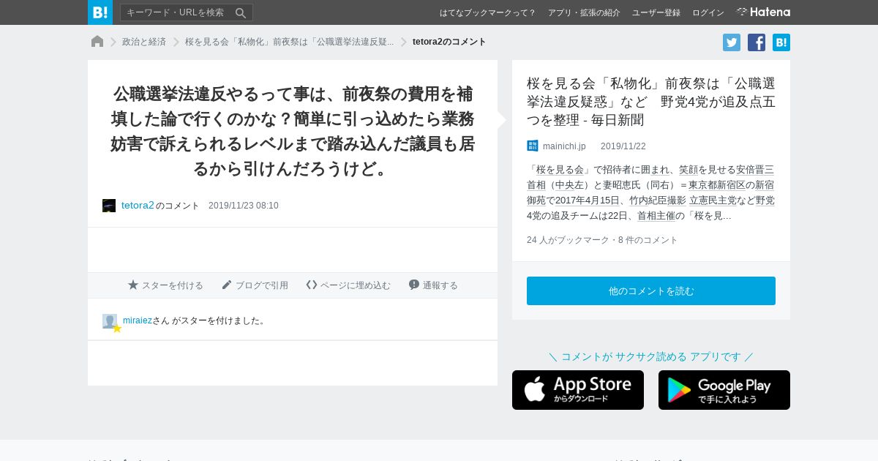The image size is (878, 461).
Task: Share on Facebook icon
Action: pyautogui.click(x=757, y=42)
